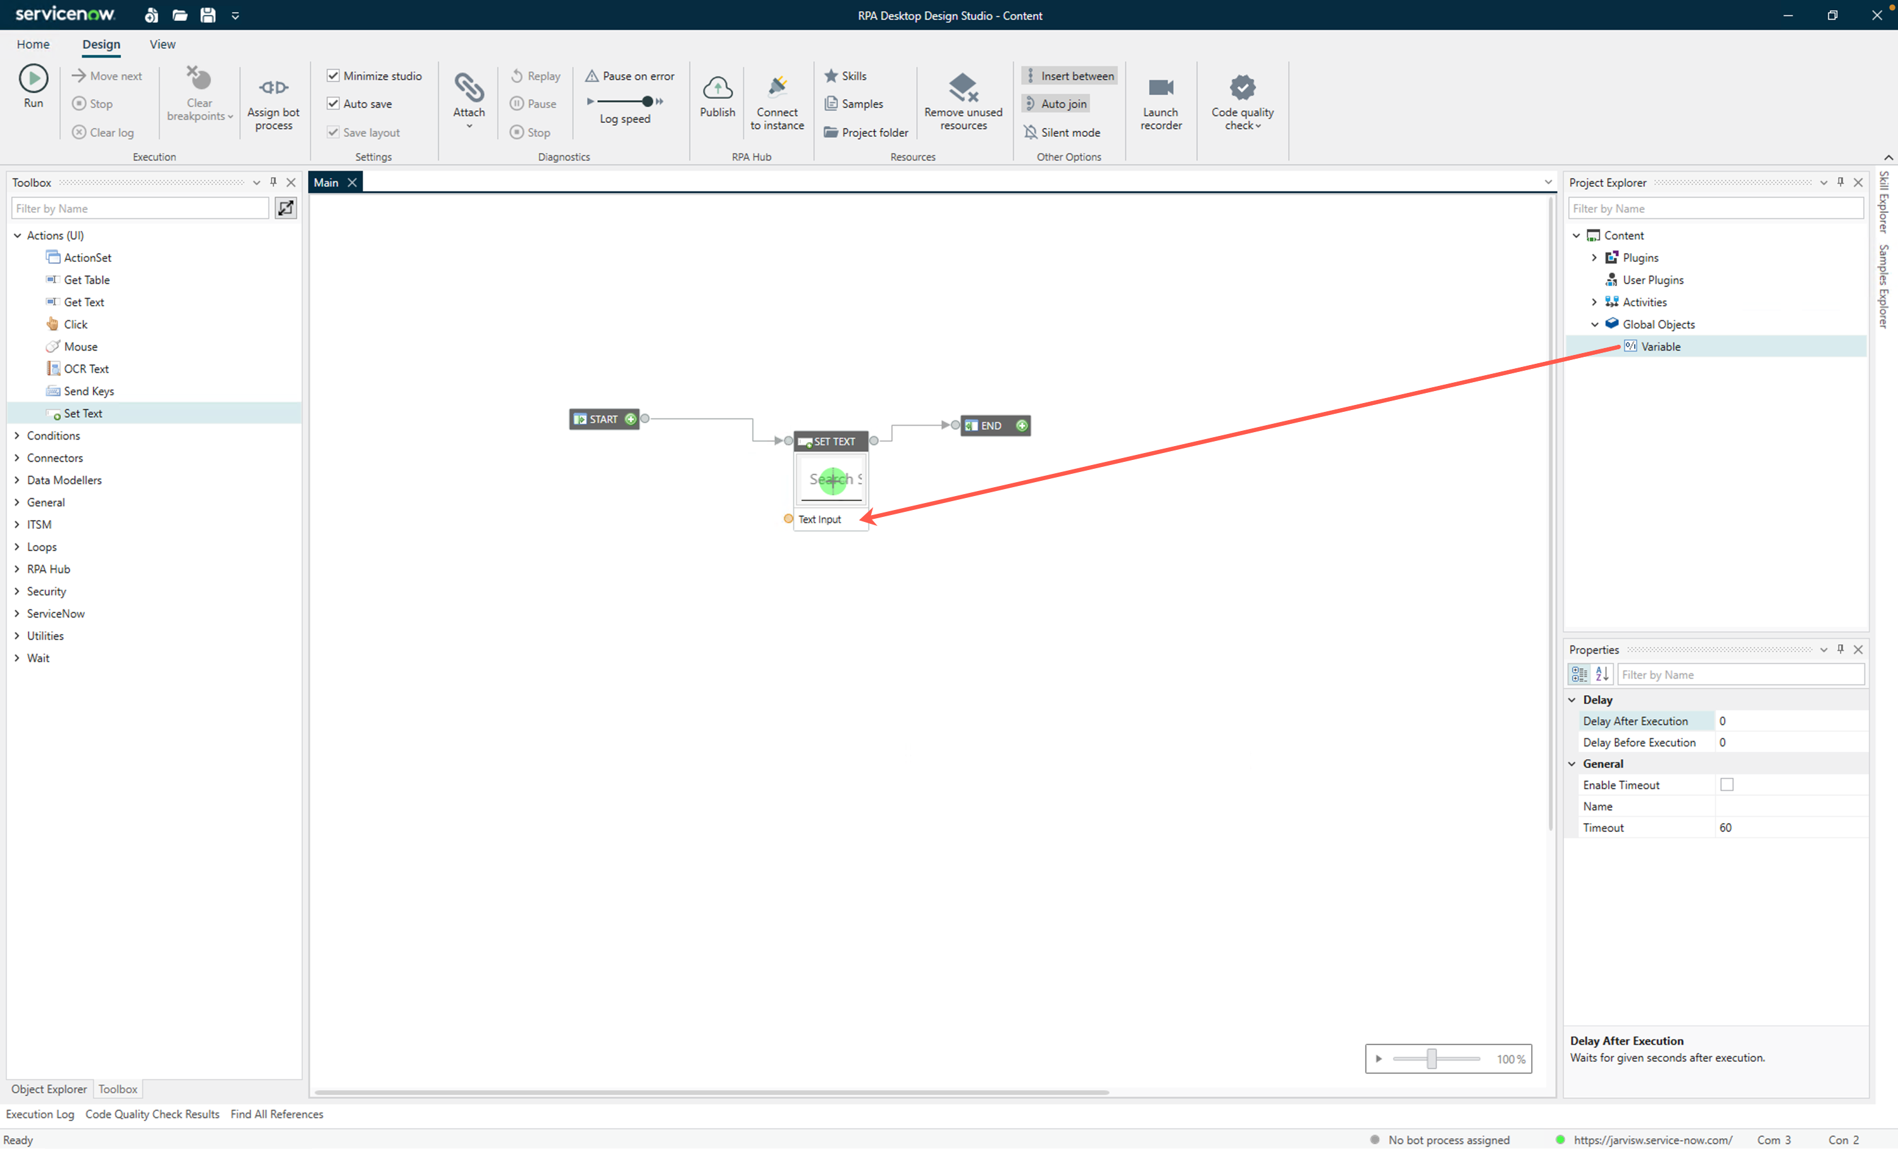Toggle the Save layout checkbox

333,132
